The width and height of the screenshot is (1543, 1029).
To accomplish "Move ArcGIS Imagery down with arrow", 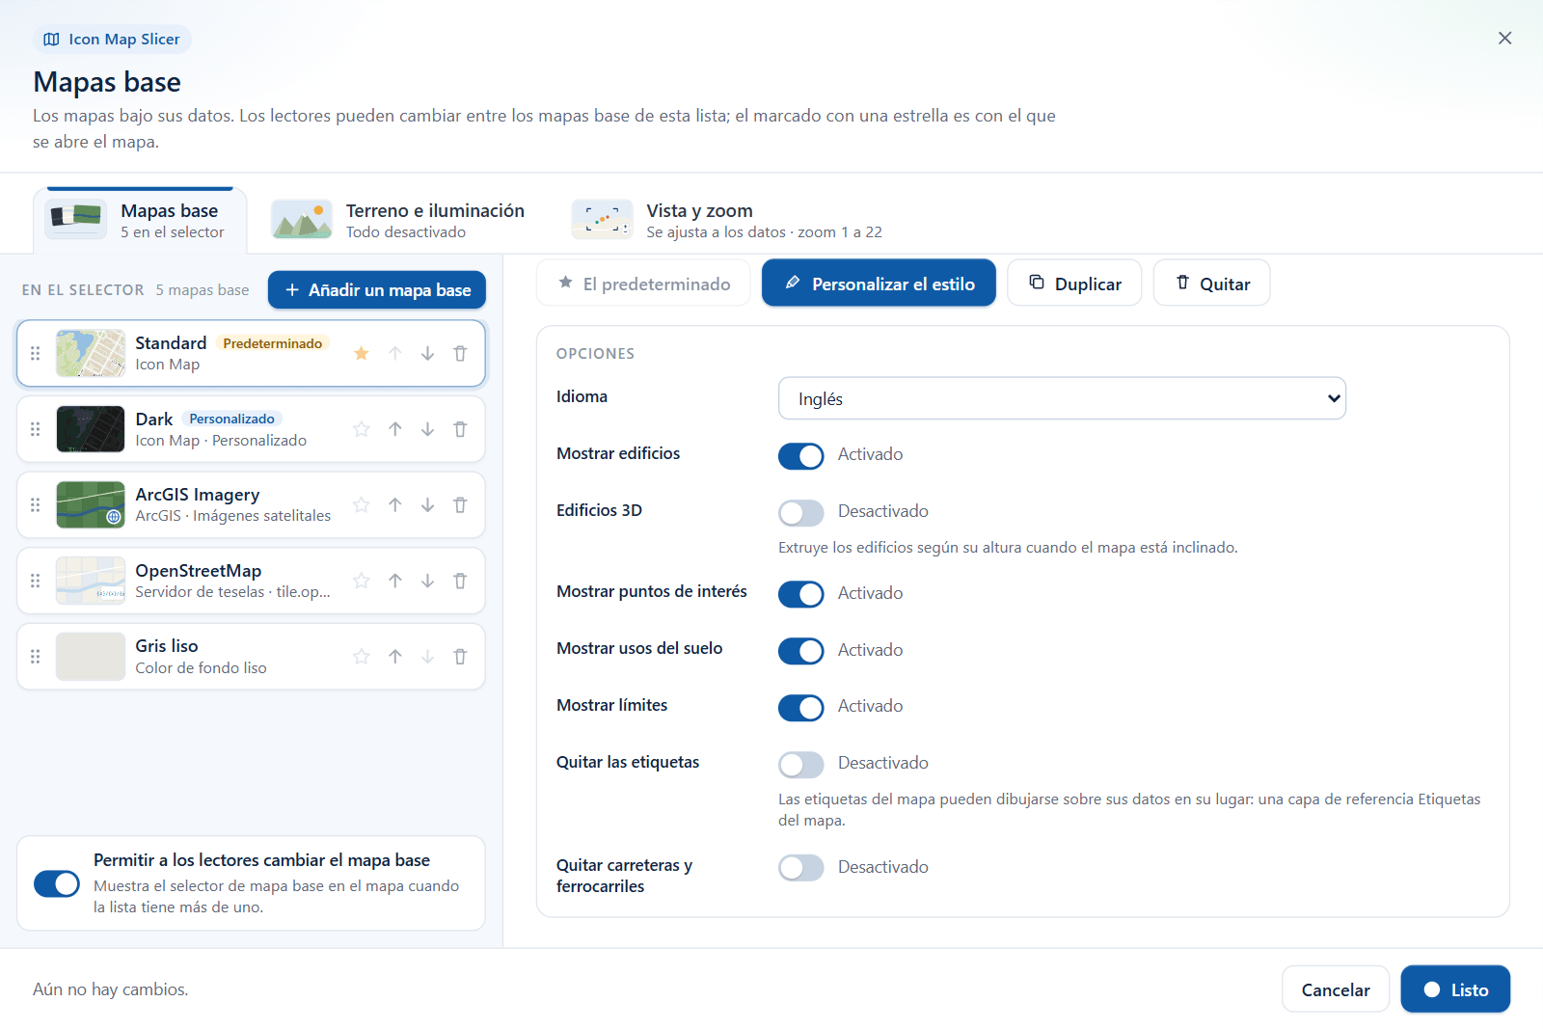I will coord(427,505).
